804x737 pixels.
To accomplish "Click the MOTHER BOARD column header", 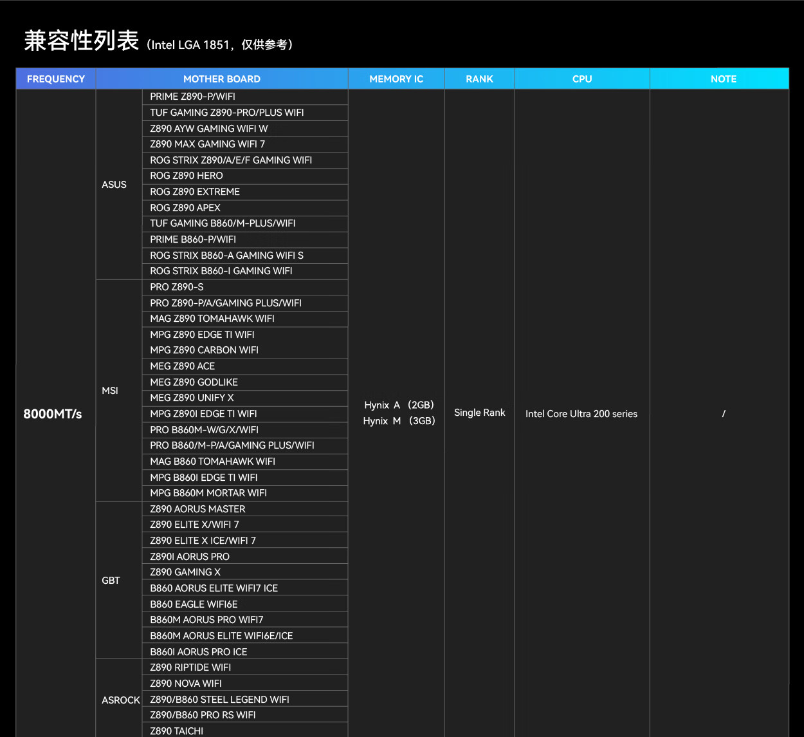I will click(222, 79).
